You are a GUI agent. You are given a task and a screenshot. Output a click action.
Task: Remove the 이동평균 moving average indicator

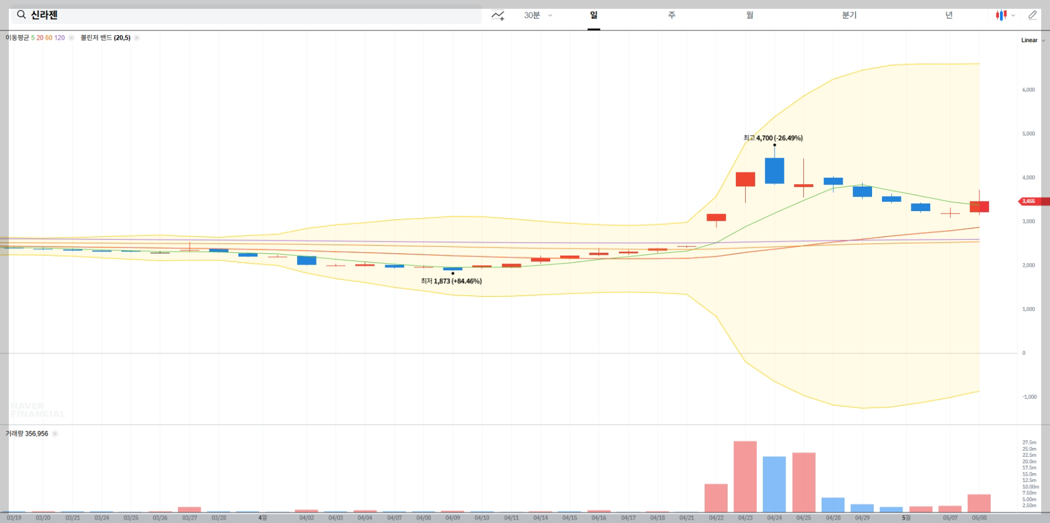[71, 38]
